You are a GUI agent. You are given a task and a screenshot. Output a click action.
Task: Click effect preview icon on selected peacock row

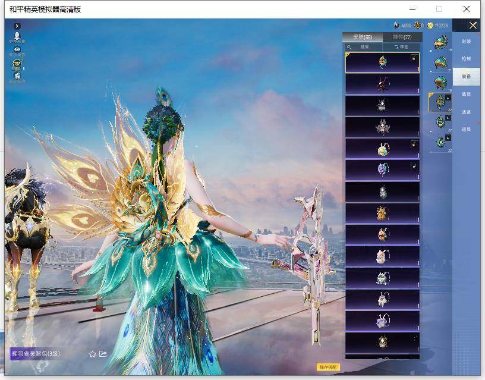click(414, 58)
